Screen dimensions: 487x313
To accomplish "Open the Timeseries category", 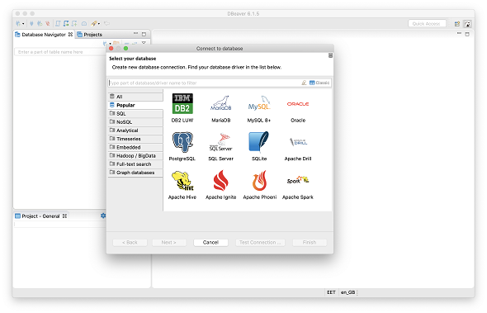I will 135,139.
